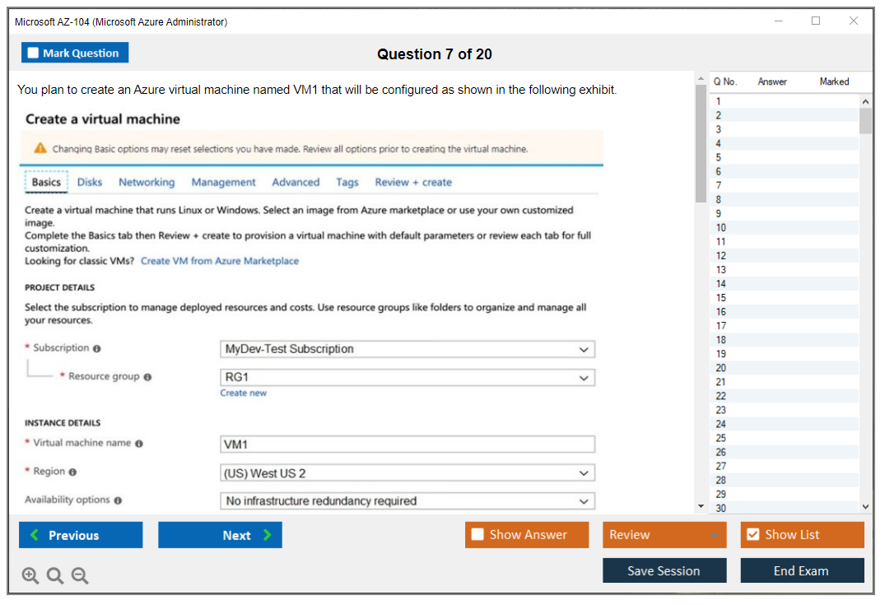Click info icon beside Resource group
885x605 pixels.
[x=148, y=377]
